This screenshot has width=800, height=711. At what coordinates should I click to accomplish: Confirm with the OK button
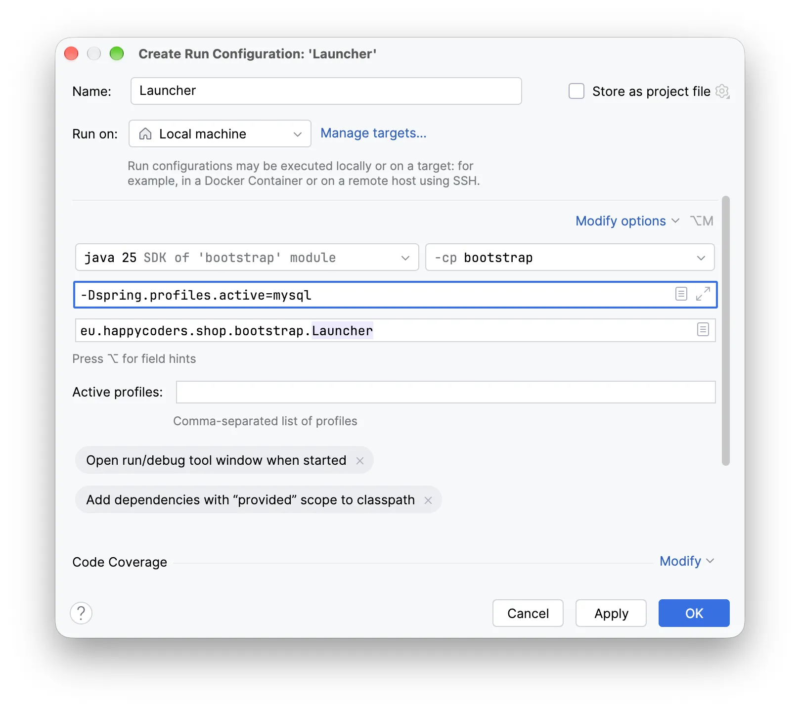(x=694, y=613)
